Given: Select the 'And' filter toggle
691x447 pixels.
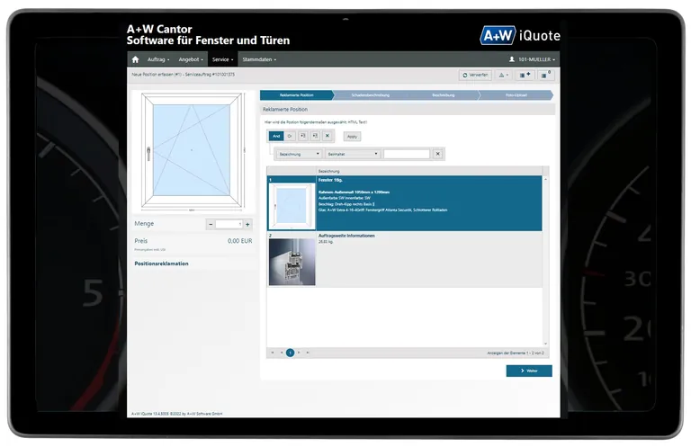Looking at the screenshot, I should pyautogui.click(x=277, y=136).
